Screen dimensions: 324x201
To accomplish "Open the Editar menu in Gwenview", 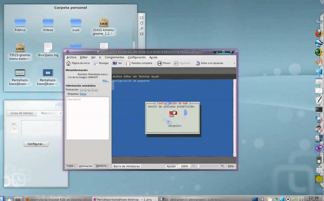I will (x=84, y=57).
